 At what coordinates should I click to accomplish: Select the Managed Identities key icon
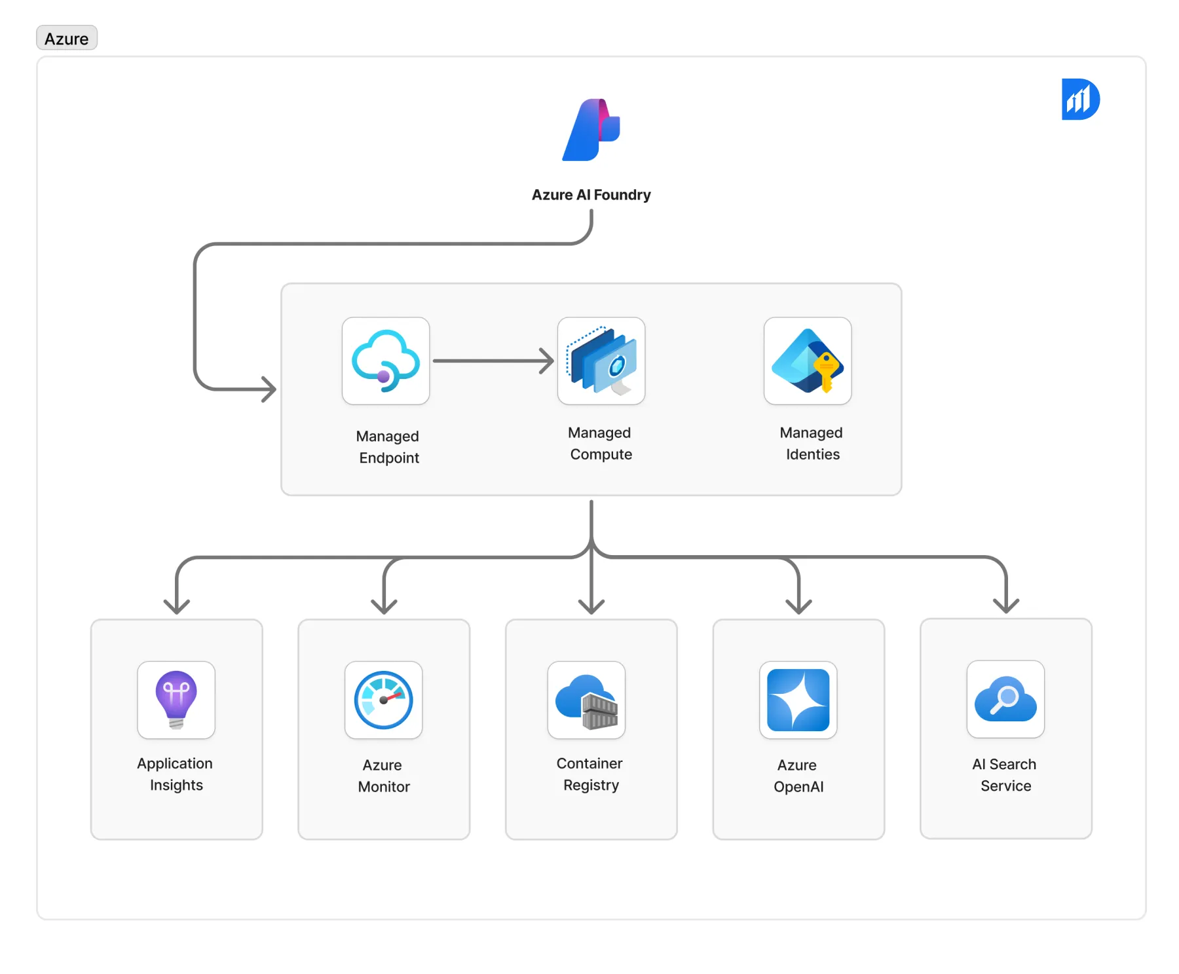[808, 361]
